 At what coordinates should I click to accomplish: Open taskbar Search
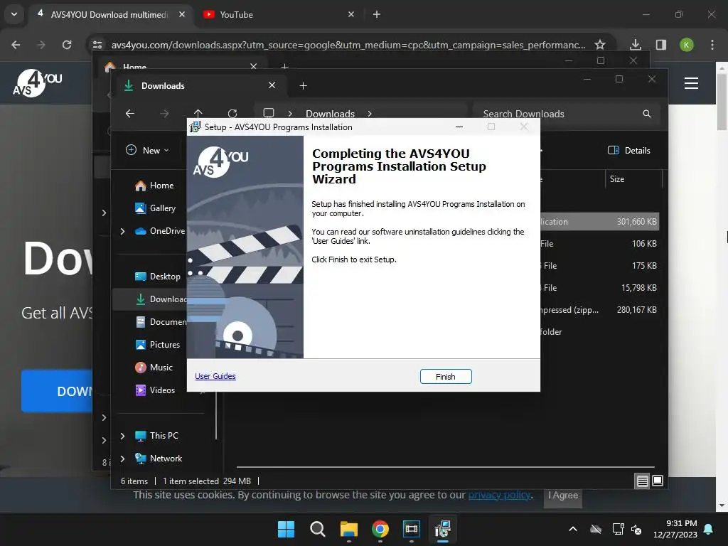[318, 529]
